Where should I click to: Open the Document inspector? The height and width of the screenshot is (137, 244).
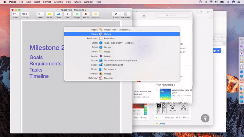[x=126, y=14]
